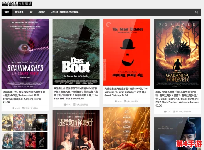Open the 在线5.1声道影厅 menu link
The image size is (204, 150).
(65, 12)
